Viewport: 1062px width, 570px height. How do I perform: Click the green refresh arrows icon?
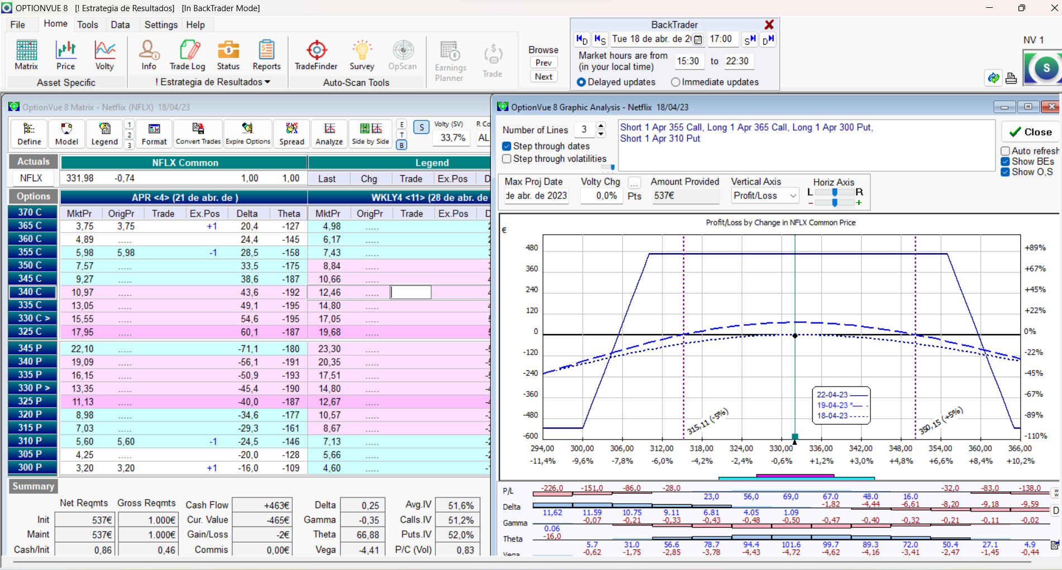tap(993, 78)
